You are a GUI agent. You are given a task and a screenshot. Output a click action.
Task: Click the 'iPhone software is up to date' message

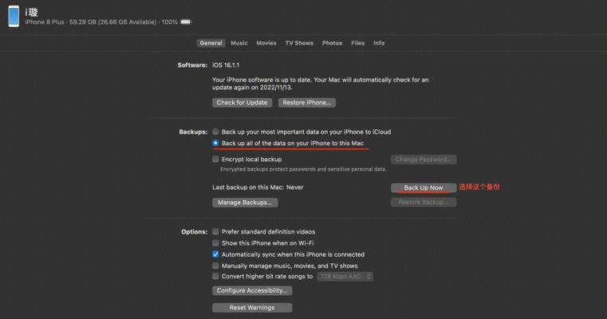point(320,84)
